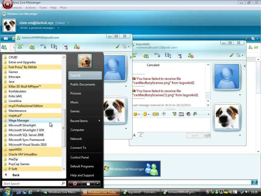The image size is (261, 196).
Task: Click the power button in the Start menu
Action: pyautogui.click(x=75, y=183)
